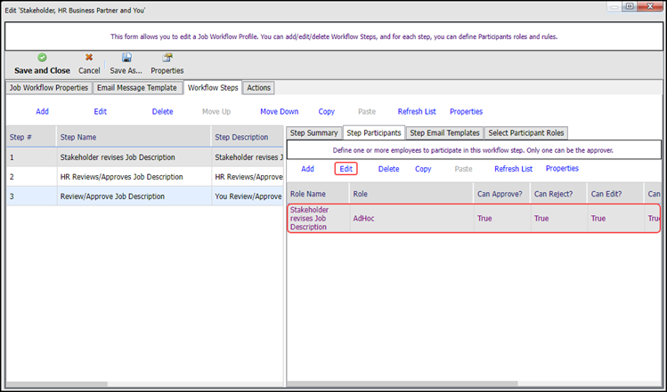Image resolution: width=667 pixels, height=392 pixels.
Task: Click Refresh List in participants panel
Action: click(513, 169)
